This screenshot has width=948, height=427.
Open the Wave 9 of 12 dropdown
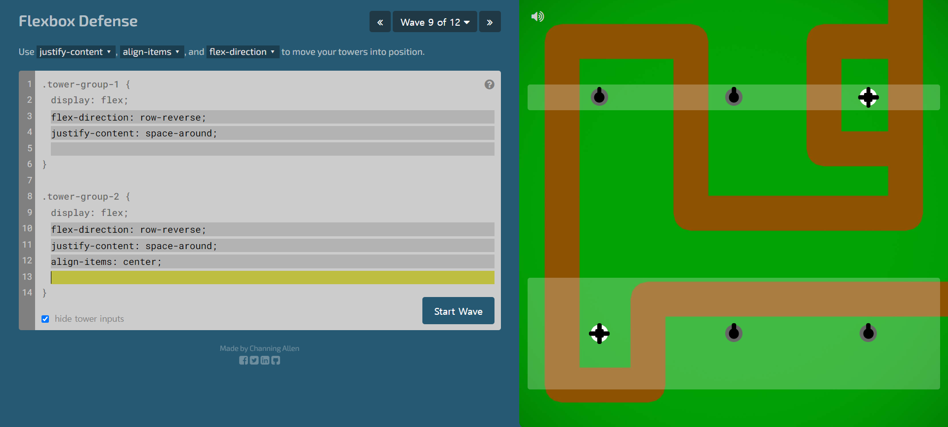pos(435,22)
